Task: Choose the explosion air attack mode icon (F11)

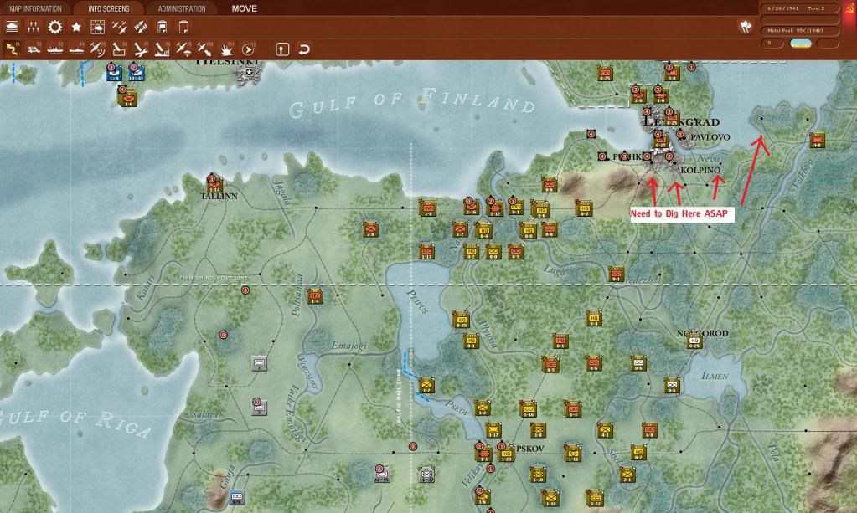Action: coord(226,49)
